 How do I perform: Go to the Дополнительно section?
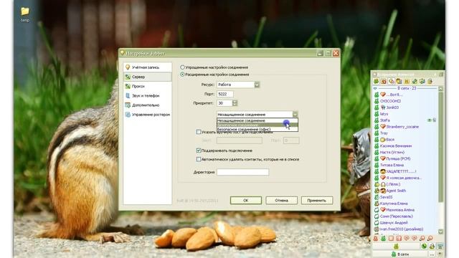(x=147, y=105)
